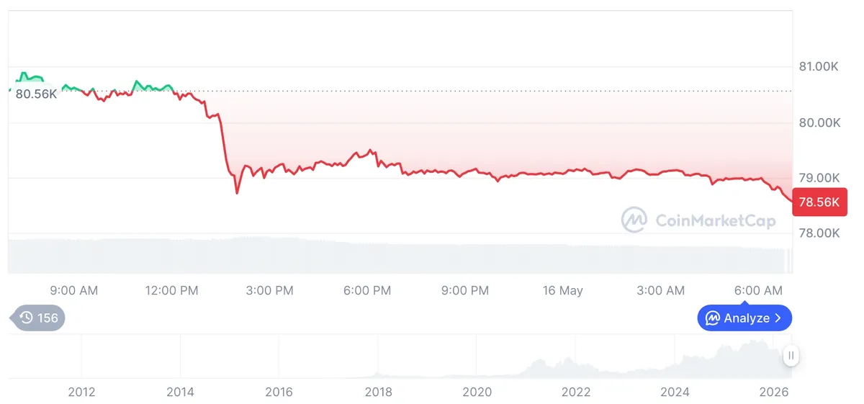Click the 156 history badge

(x=37, y=318)
